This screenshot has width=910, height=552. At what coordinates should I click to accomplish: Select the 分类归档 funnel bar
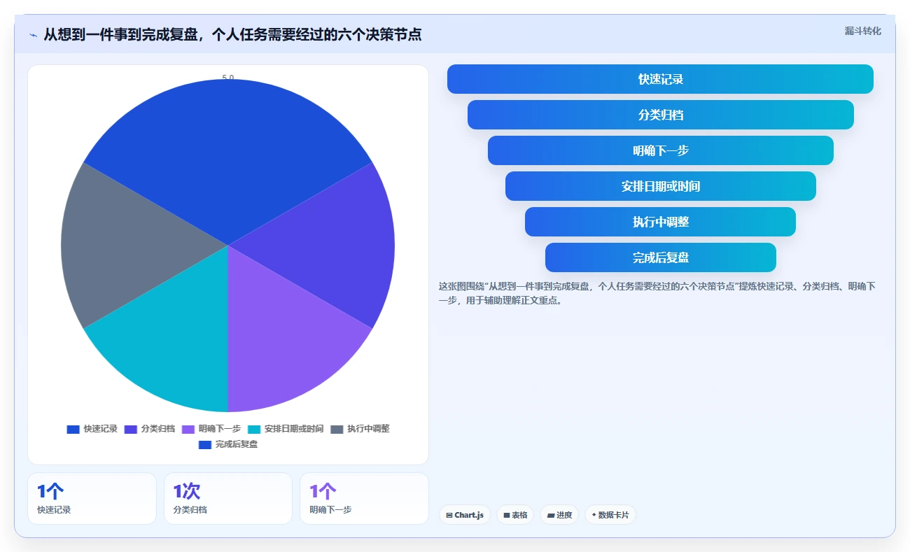tap(660, 115)
